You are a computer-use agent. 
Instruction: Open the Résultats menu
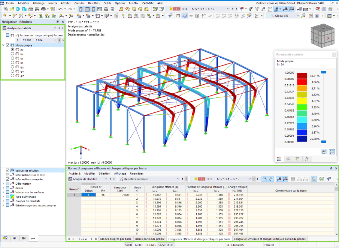coord(94,3)
